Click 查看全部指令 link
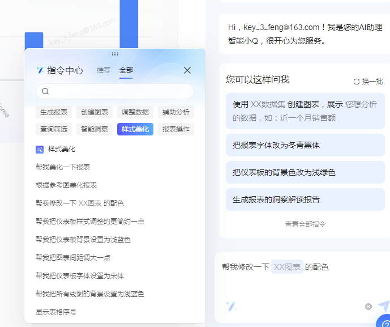The image size is (390, 327). (305, 224)
